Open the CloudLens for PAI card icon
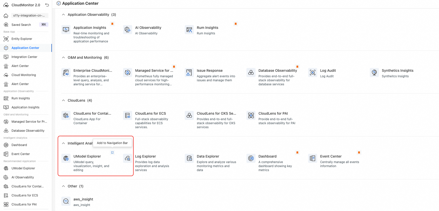This screenshot has height=211, width=439. click(251, 115)
